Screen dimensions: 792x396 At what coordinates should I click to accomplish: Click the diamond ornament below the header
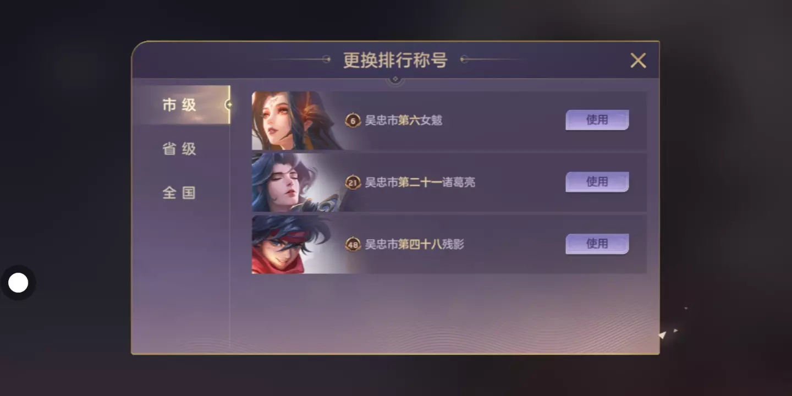[x=395, y=80]
